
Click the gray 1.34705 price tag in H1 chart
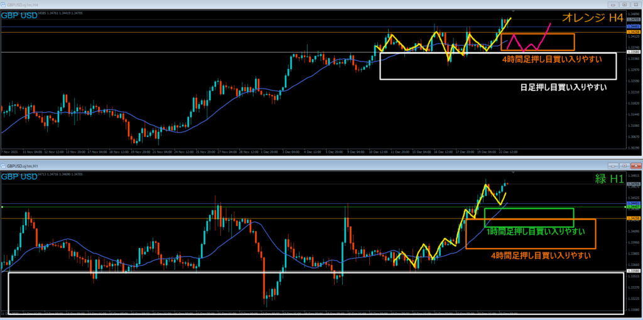click(633, 184)
